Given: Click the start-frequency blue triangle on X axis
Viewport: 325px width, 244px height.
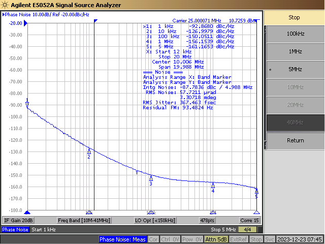Looking at the screenshot, I should click(x=27, y=212).
